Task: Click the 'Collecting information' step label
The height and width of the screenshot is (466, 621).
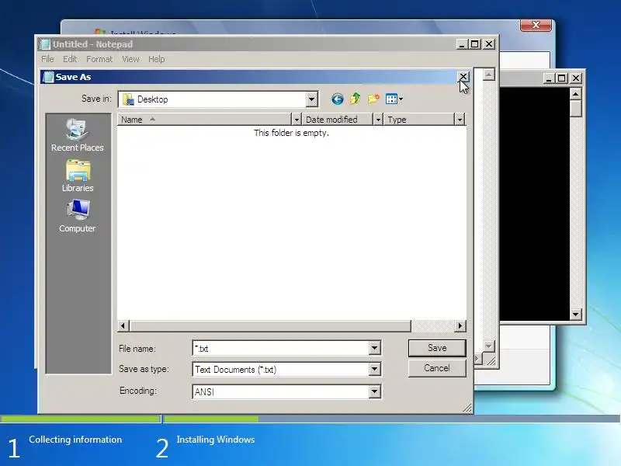Action: pos(75,440)
